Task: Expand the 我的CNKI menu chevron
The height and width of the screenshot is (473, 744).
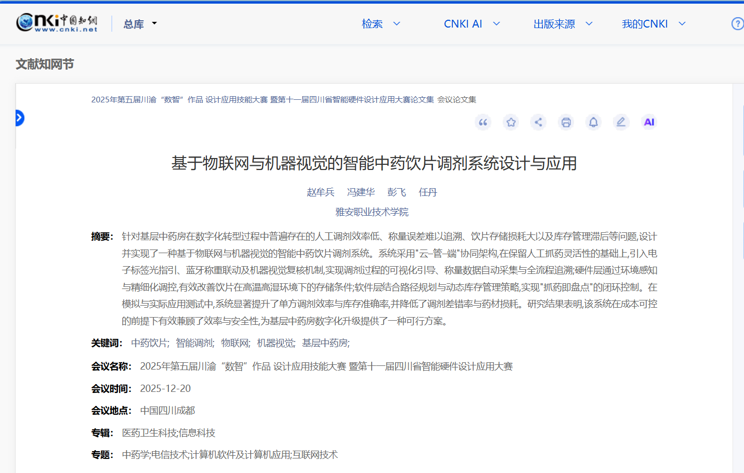Action: point(683,23)
